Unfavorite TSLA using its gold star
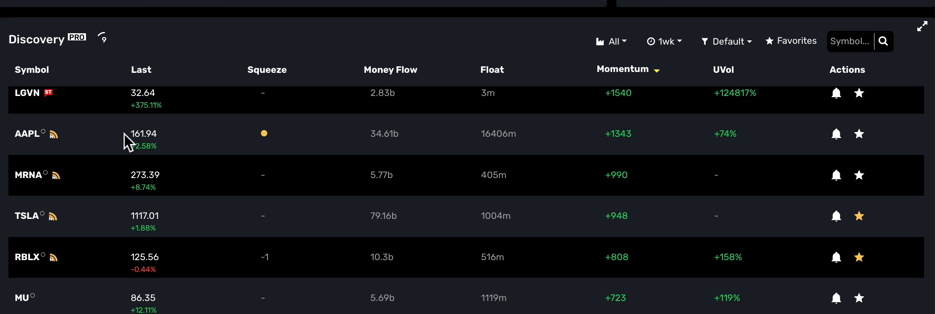This screenshot has width=935, height=314. click(x=859, y=216)
